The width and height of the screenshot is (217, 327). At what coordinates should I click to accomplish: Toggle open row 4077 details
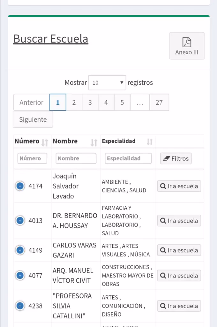(x=20, y=275)
